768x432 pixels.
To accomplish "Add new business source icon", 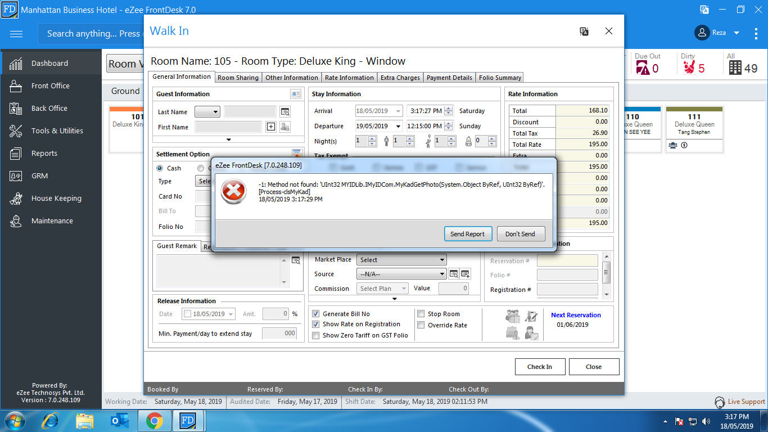I will (465, 274).
